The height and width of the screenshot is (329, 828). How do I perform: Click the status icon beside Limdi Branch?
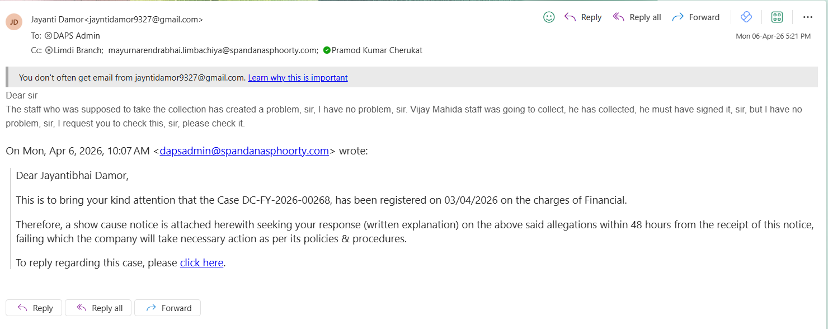pyautogui.click(x=49, y=50)
